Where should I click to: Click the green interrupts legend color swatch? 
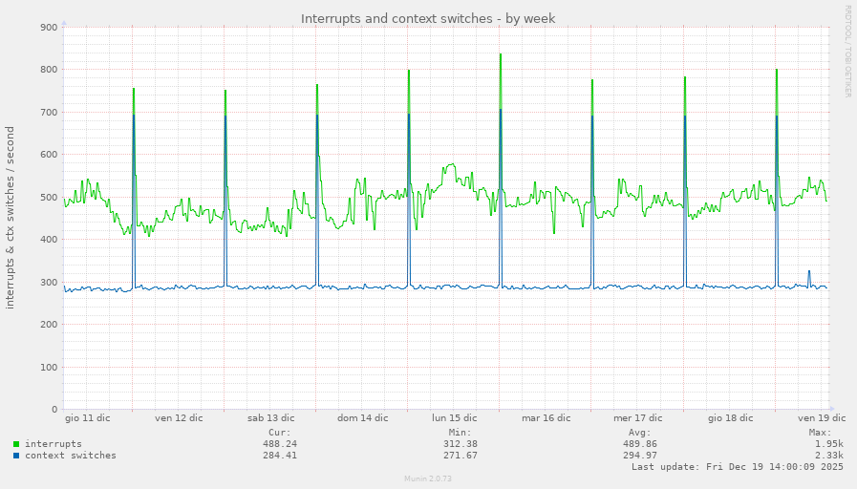coord(16,444)
